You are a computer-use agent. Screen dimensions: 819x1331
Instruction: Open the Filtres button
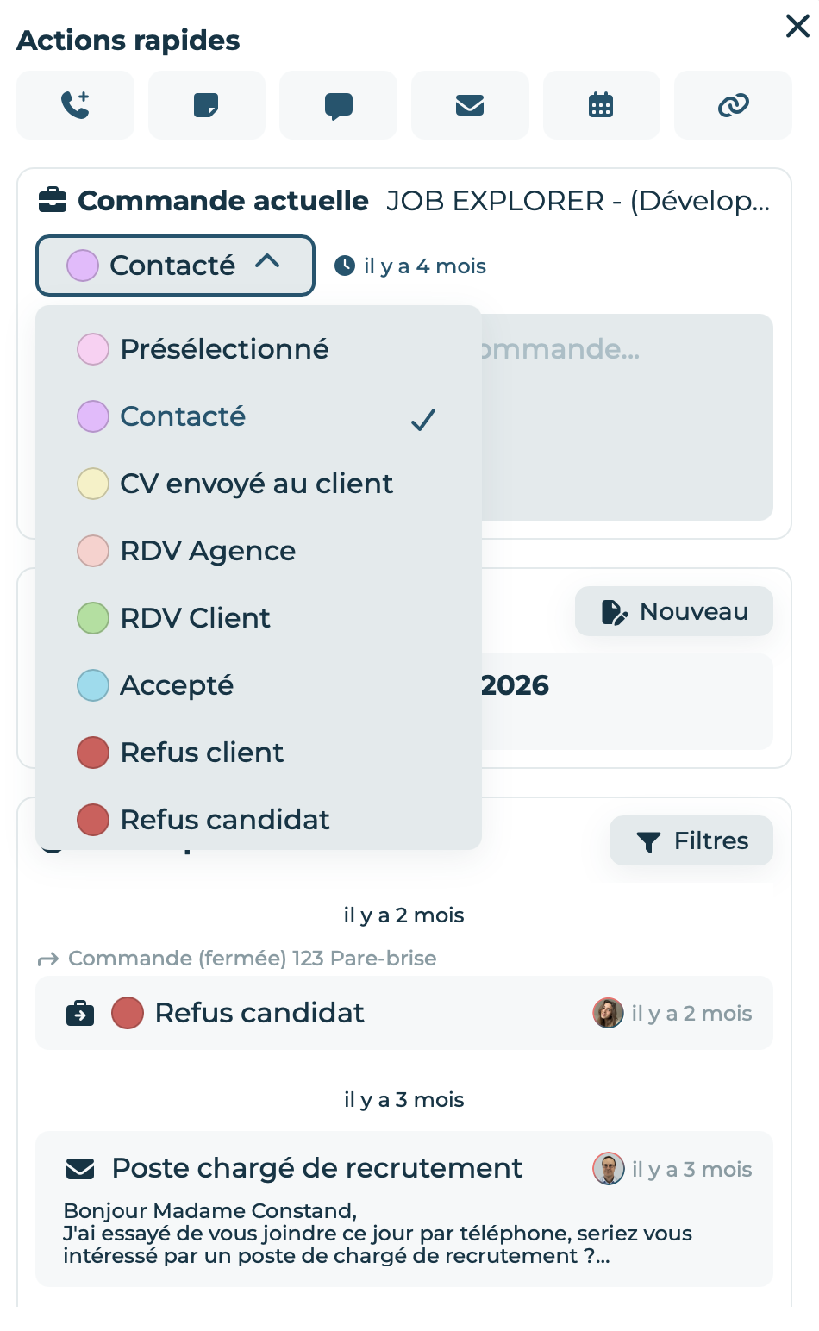tap(691, 840)
